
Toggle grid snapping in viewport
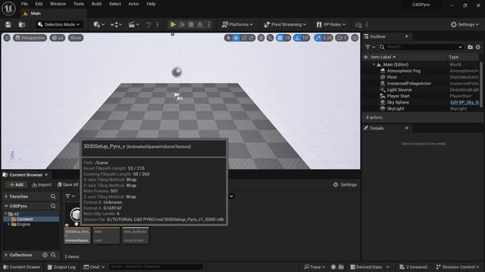pyautogui.click(x=280, y=38)
